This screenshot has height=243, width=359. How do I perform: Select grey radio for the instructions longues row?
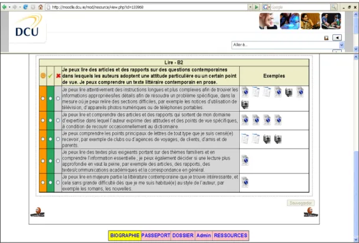tap(58, 98)
